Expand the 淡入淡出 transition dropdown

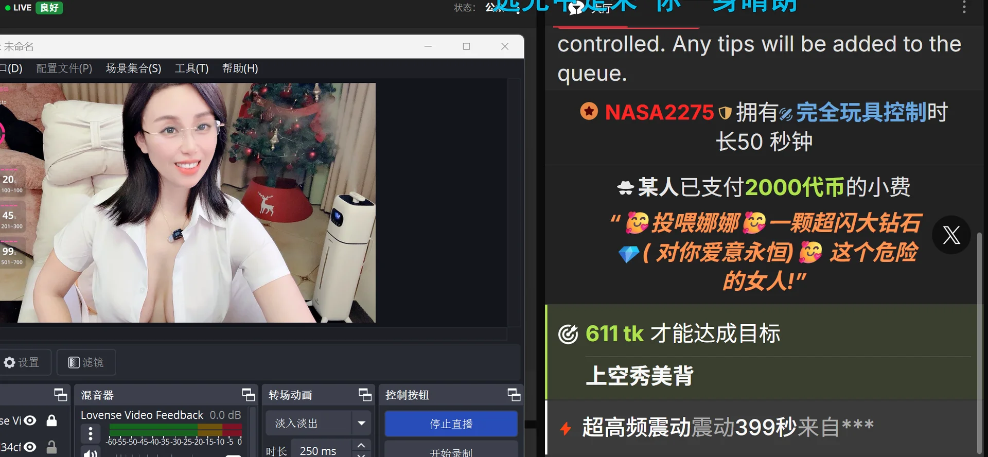tap(361, 423)
